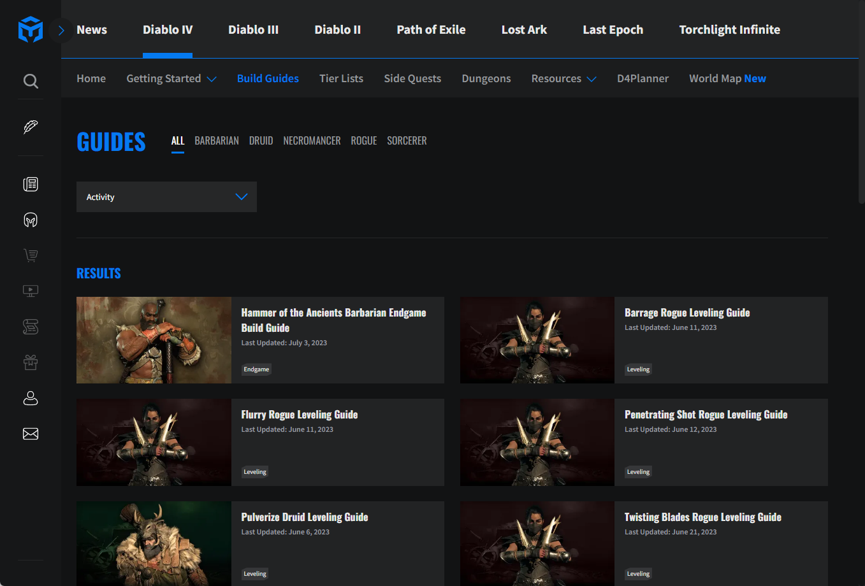
Task: Open Pulverize Druid Leveling Guide title
Action: click(305, 517)
